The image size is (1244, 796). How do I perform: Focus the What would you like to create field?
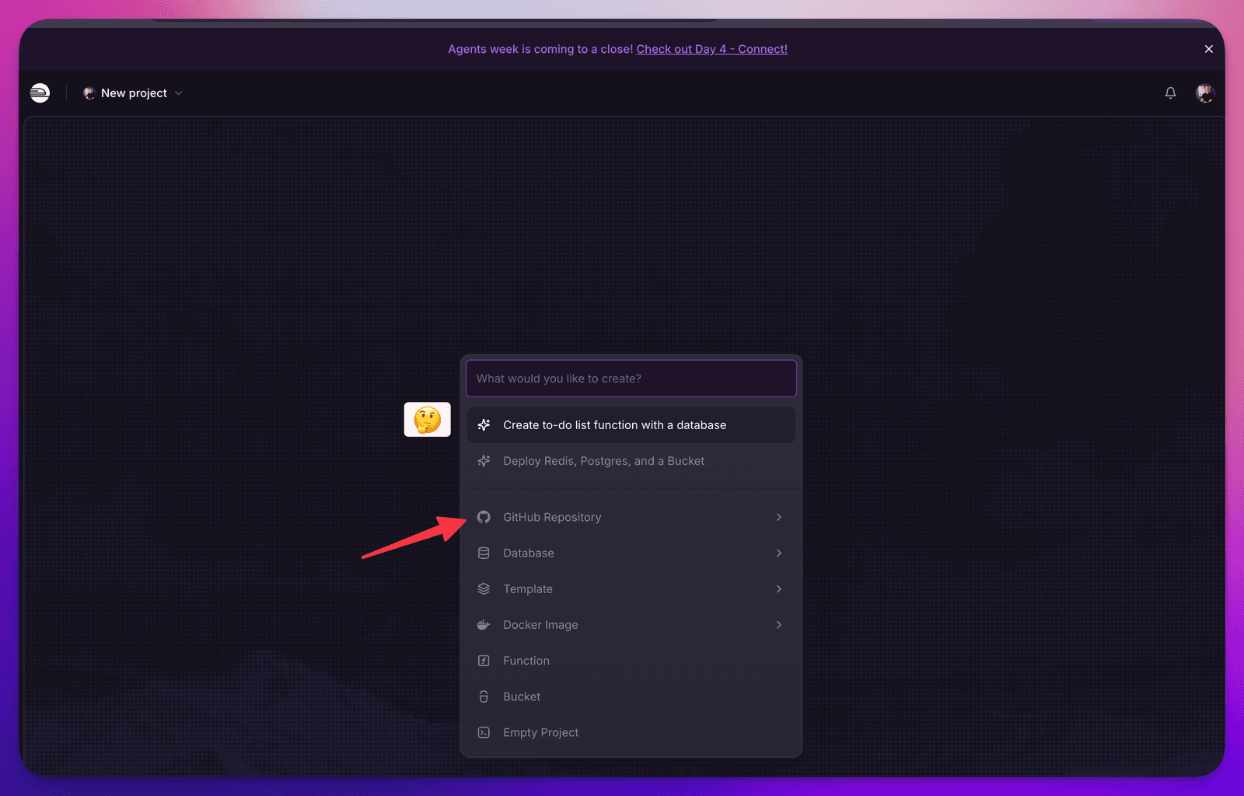click(x=631, y=379)
